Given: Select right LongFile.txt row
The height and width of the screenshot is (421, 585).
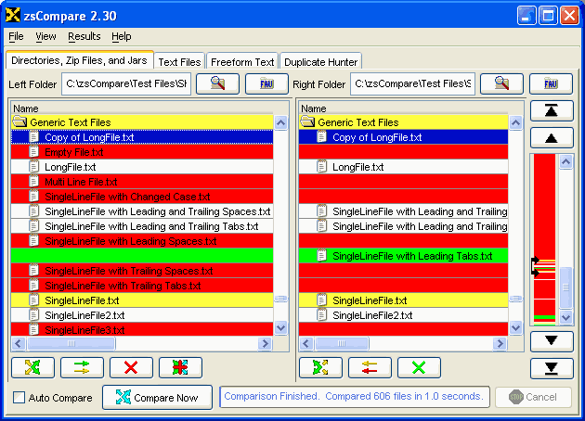Looking at the screenshot, I should [x=404, y=167].
